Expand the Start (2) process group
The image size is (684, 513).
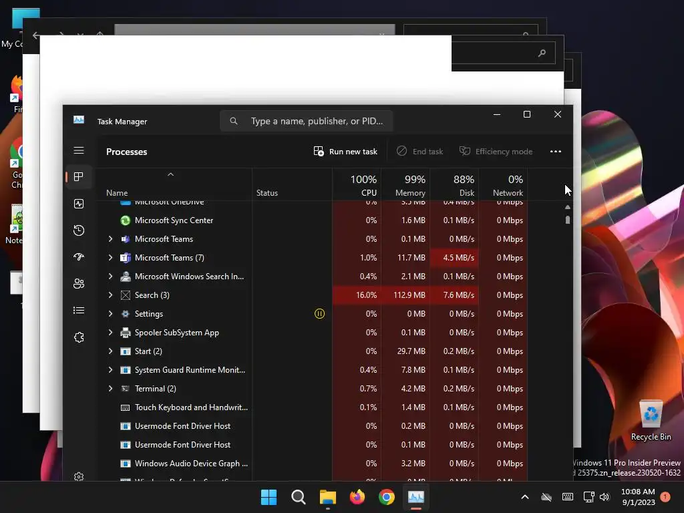[110, 351]
